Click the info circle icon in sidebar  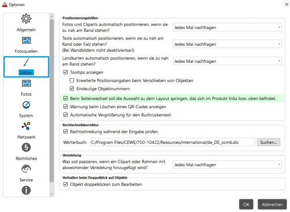26,190
